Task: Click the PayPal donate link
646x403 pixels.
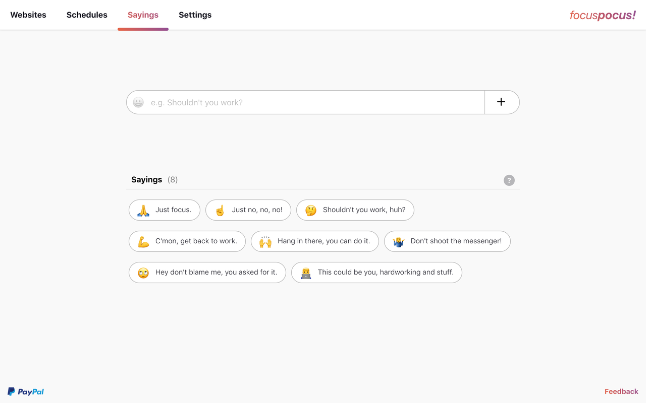Action: point(26,391)
